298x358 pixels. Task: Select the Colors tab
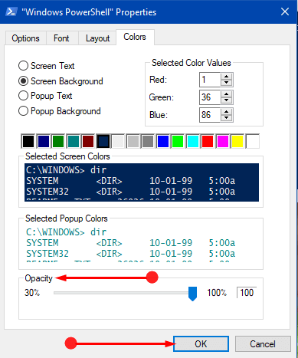pyautogui.click(x=135, y=37)
